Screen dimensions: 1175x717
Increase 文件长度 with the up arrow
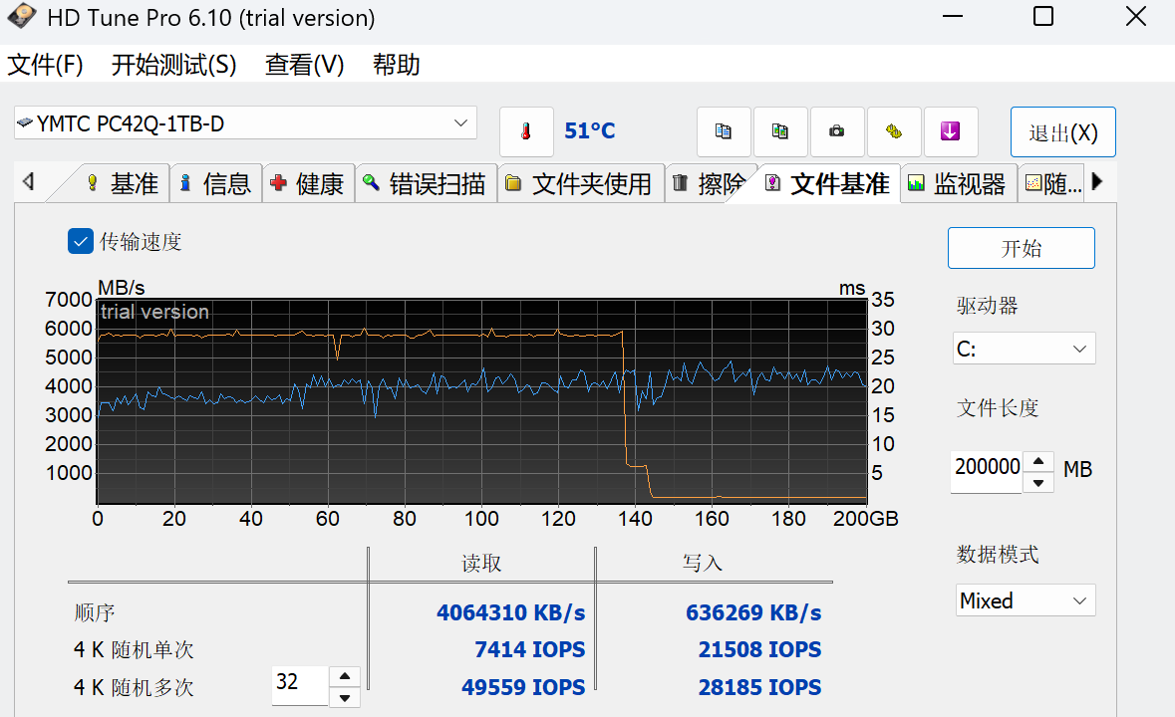(1038, 461)
